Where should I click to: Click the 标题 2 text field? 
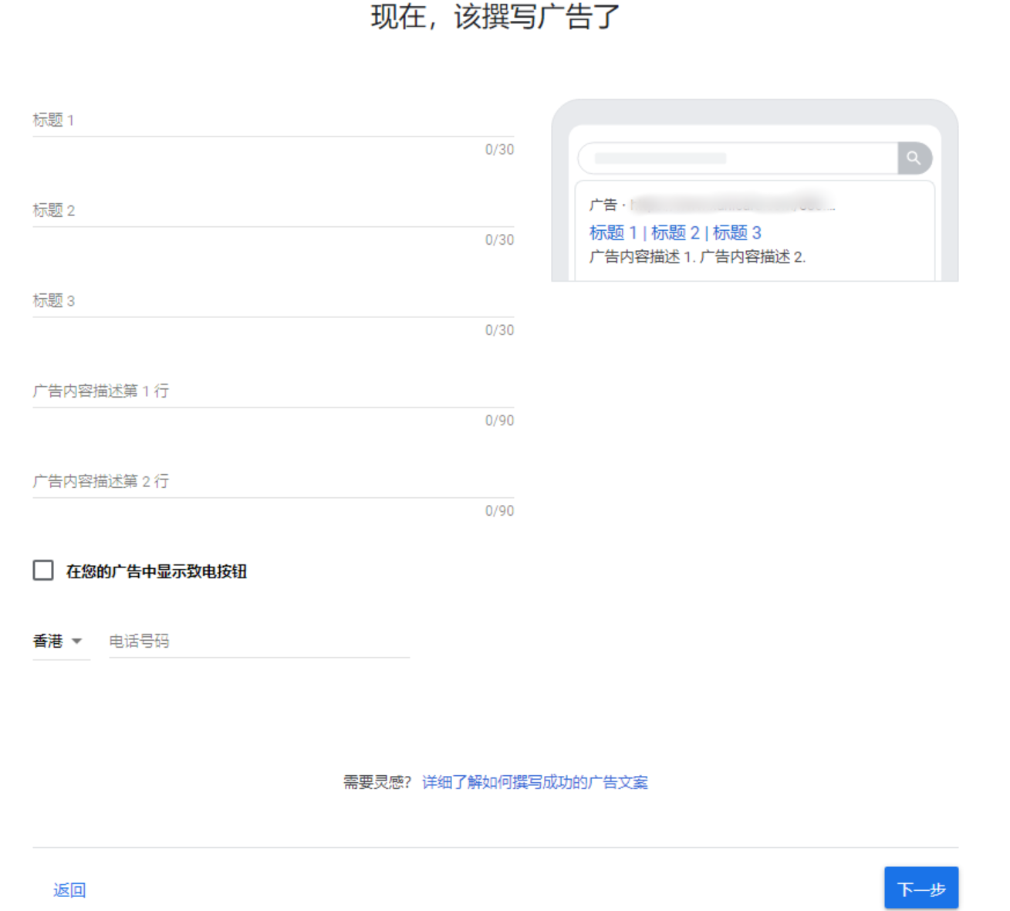270,220
